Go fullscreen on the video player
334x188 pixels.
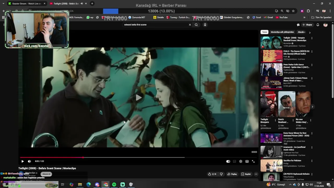(253, 161)
